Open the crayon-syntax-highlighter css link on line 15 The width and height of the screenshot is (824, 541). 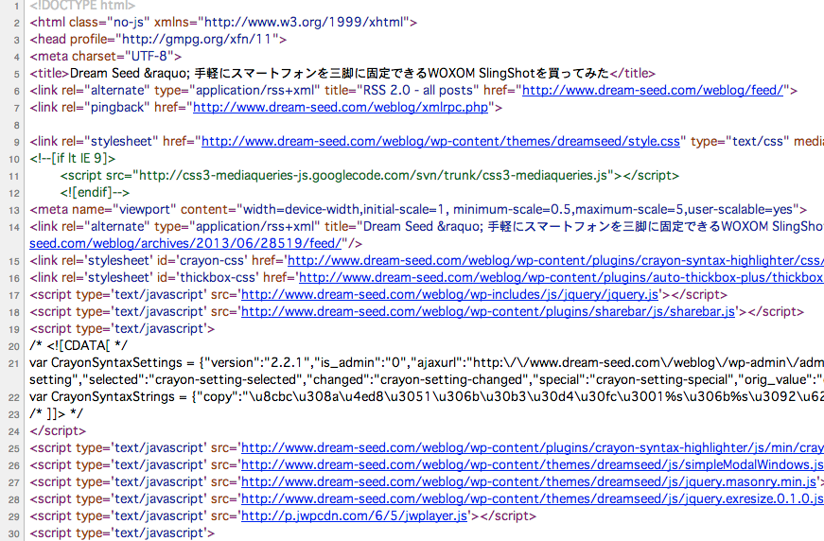point(555,260)
